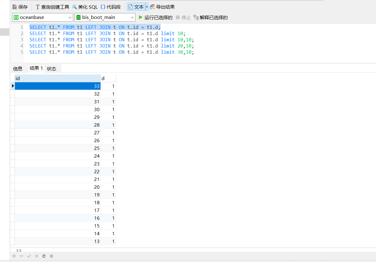Image resolution: width=376 pixels, height=262 pixels.
Task: Select the cell with id 33
Action: 58,86
